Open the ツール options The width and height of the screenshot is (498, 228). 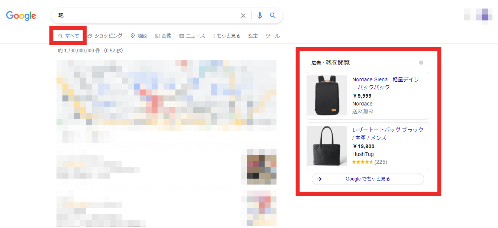(273, 36)
